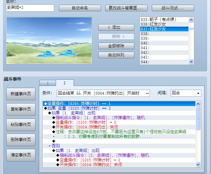Click 删除事件页 button
The image size is (211, 174).
(21, 140)
